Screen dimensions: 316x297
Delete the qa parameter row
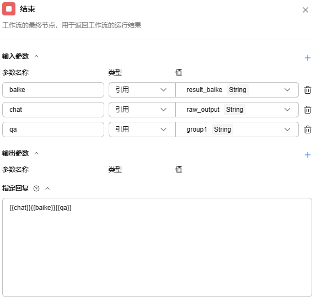coord(307,129)
